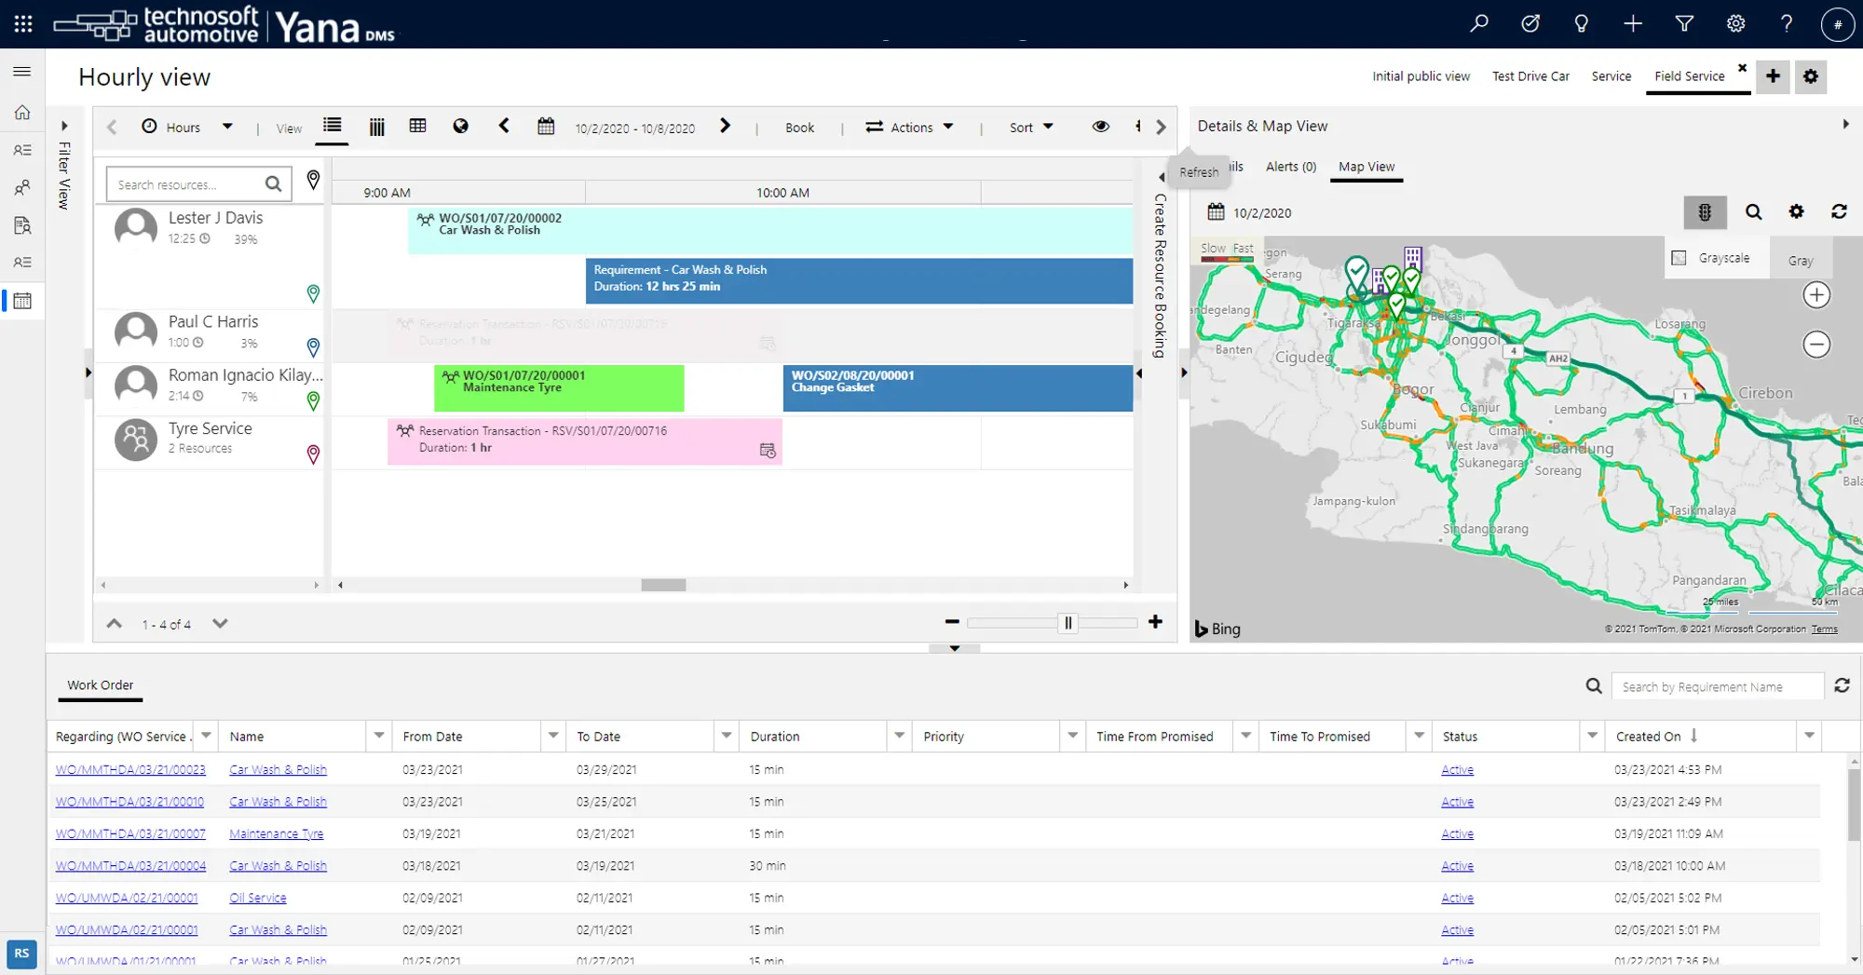1863x975 pixels.
Task: Switch to grid table view icon
Action: 417,126
